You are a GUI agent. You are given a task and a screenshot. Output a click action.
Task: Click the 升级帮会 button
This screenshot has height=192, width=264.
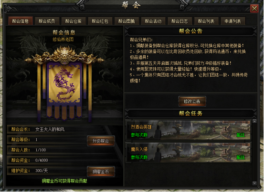point(101,141)
